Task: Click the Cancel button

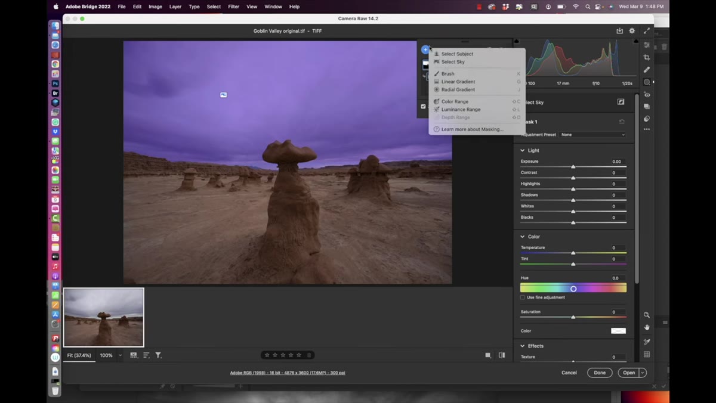Action: click(x=569, y=373)
